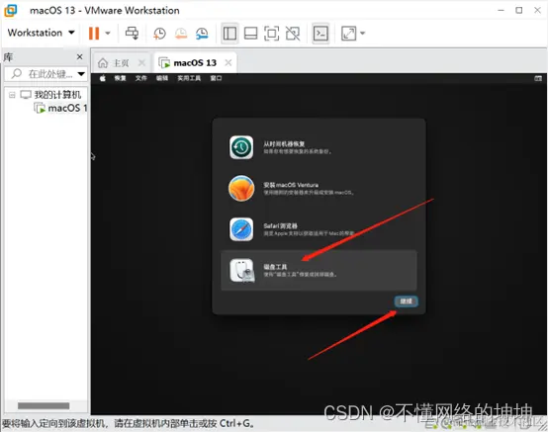
Task: Switch to Unity mode icon
Action: pyautogui.click(x=293, y=34)
